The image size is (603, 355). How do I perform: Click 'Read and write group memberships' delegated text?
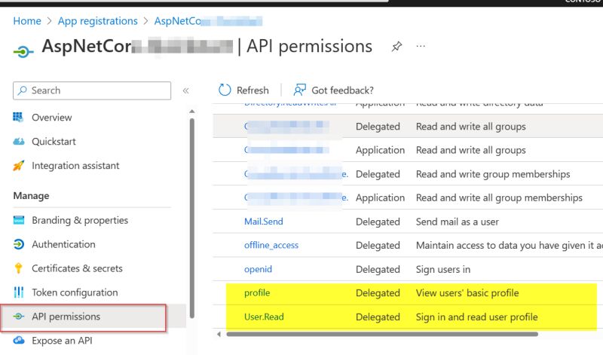coord(493,174)
